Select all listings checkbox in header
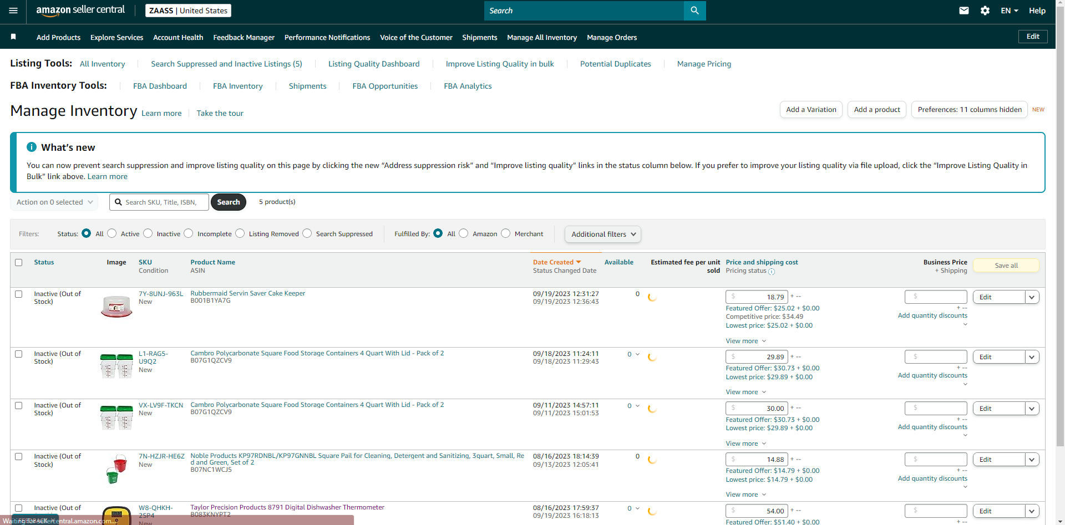The width and height of the screenshot is (1065, 525). [19, 263]
